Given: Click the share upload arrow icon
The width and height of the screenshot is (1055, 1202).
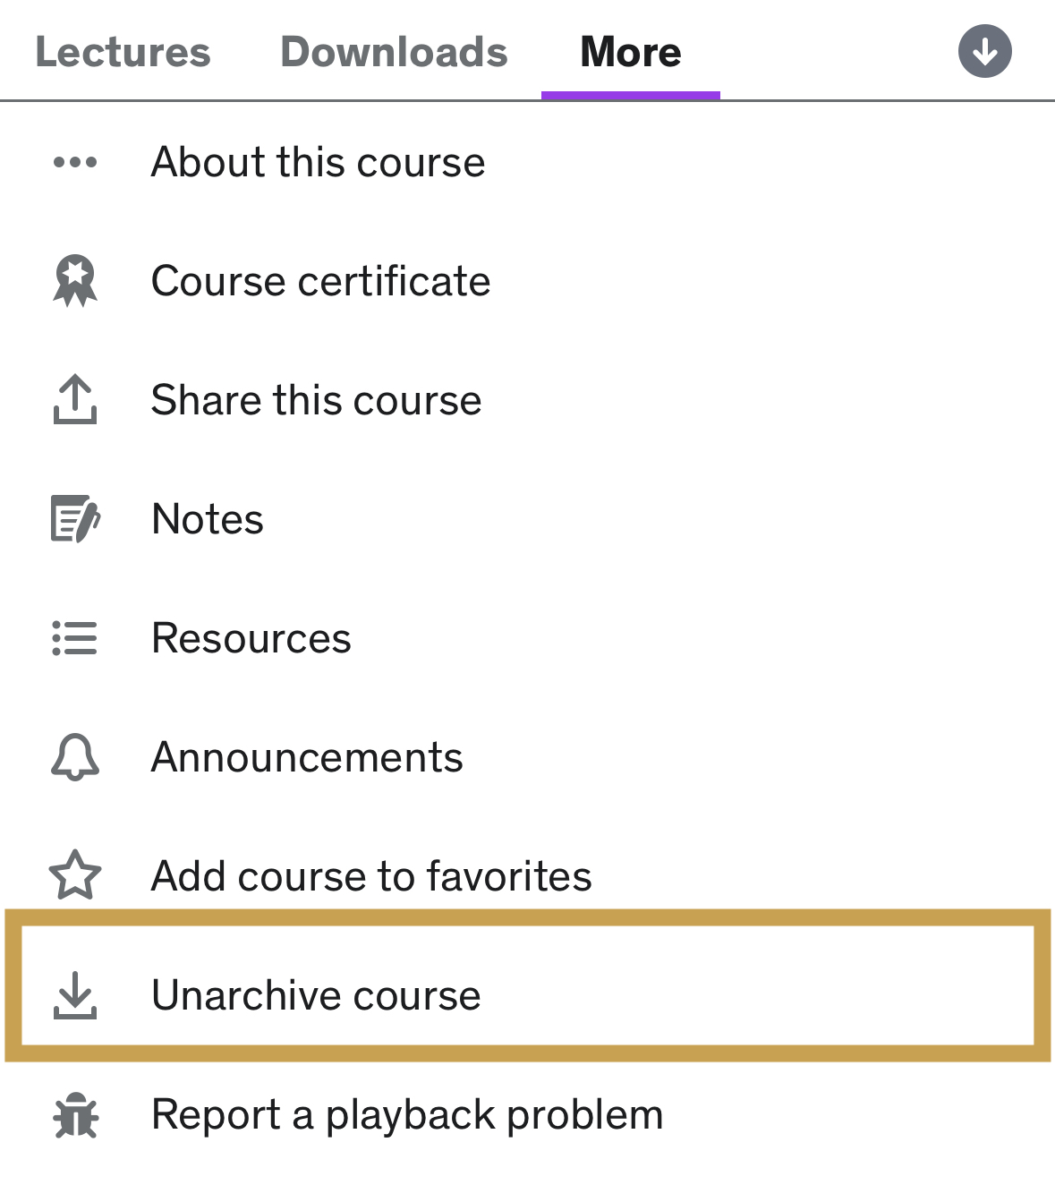Looking at the screenshot, I should (75, 399).
